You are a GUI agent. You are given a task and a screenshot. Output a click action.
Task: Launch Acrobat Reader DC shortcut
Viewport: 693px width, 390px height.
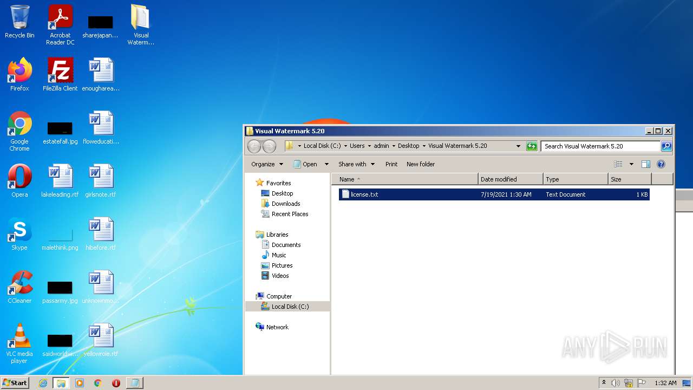point(60,25)
